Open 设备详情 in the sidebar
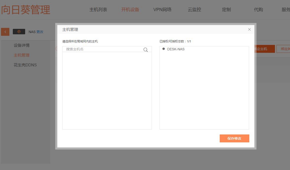 tap(21, 45)
